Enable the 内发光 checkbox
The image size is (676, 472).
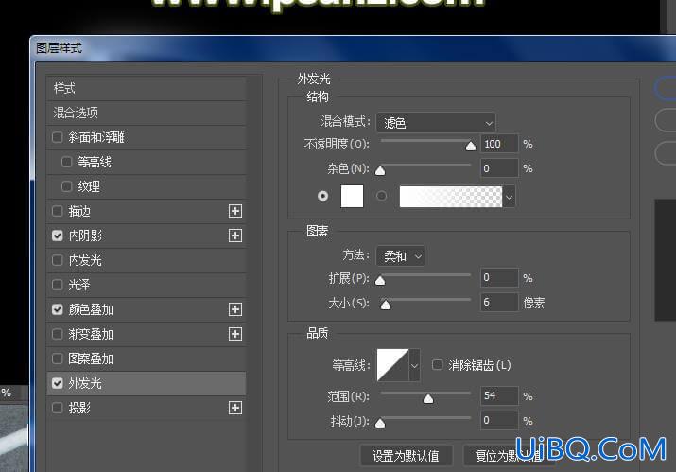pos(58,260)
